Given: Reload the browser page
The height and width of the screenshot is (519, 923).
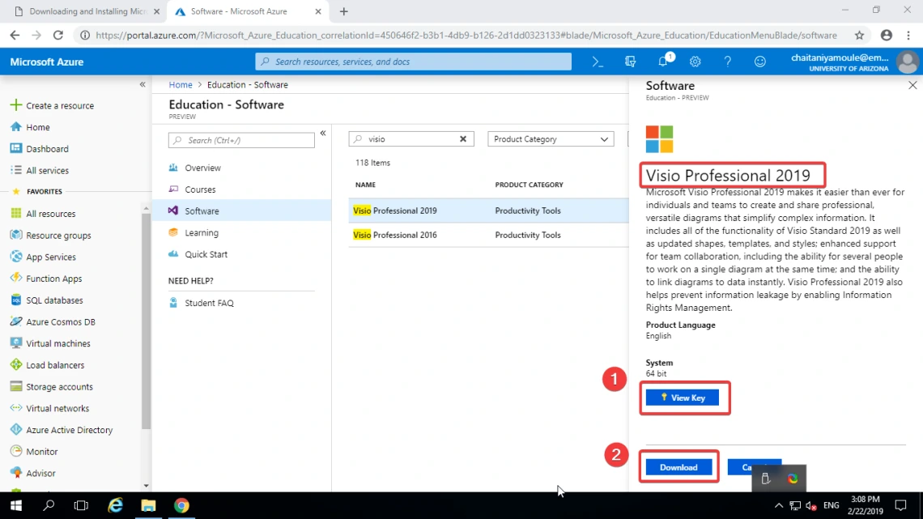Looking at the screenshot, I should point(57,36).
